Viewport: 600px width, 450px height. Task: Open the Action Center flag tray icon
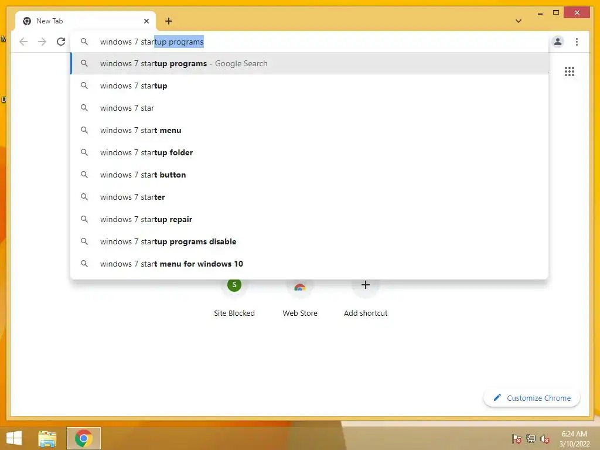coord(516,438)
